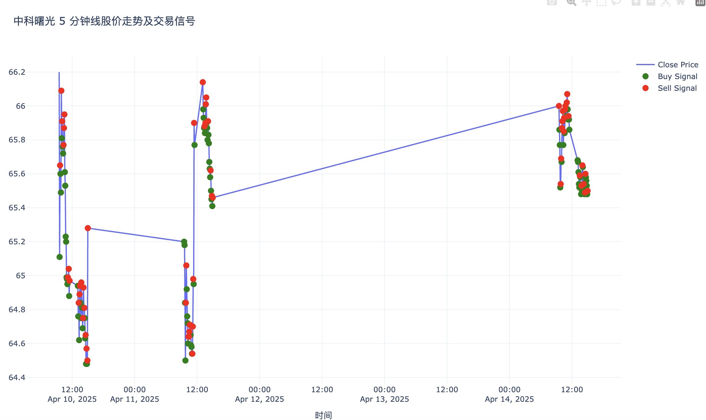Click the y-axis label 64.6

(17, 343)
